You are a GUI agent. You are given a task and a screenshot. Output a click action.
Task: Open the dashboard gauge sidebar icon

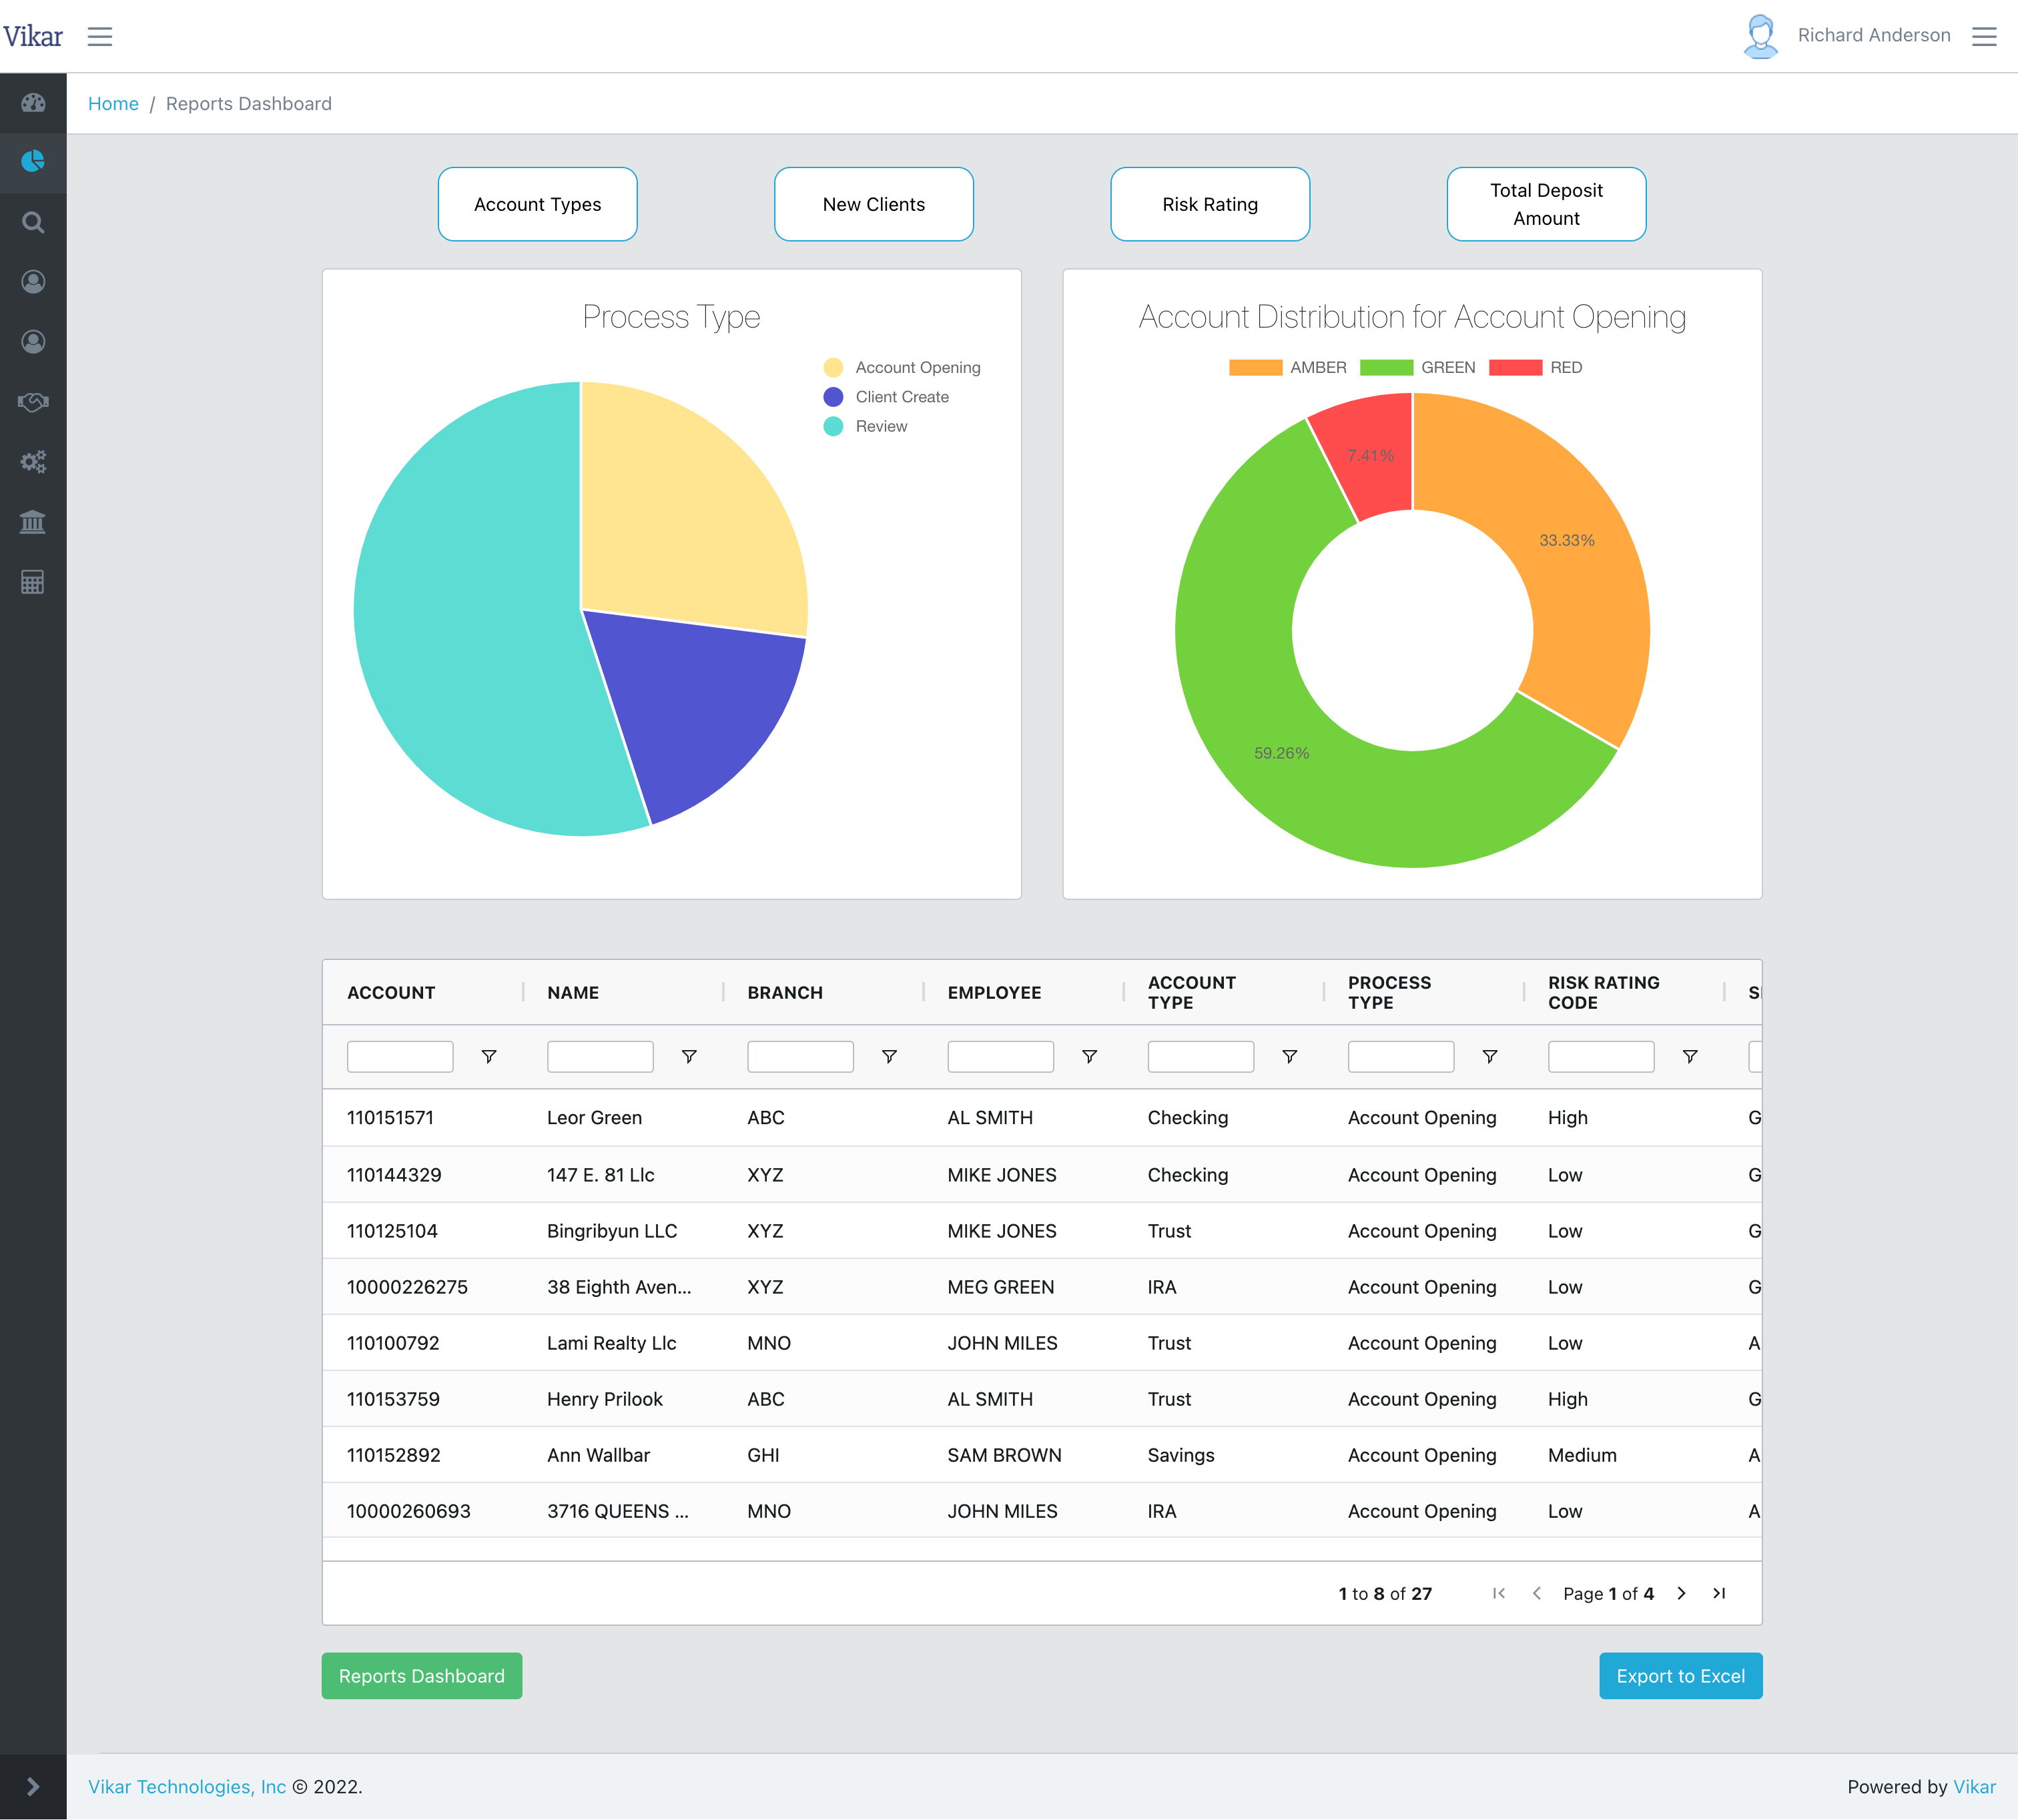pos(33,102)
